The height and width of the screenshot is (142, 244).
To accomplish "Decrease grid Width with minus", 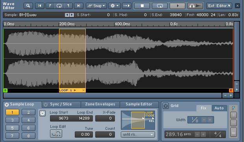I will 204,120.
